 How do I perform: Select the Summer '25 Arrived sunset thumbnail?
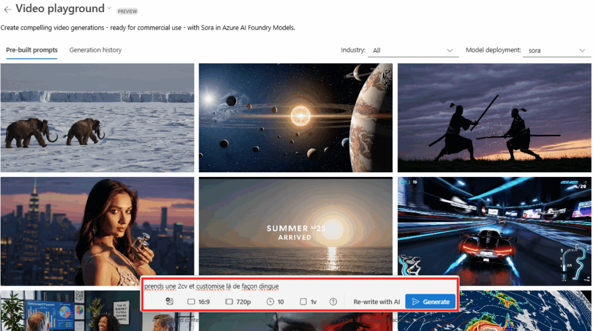(x=296, y=226)
